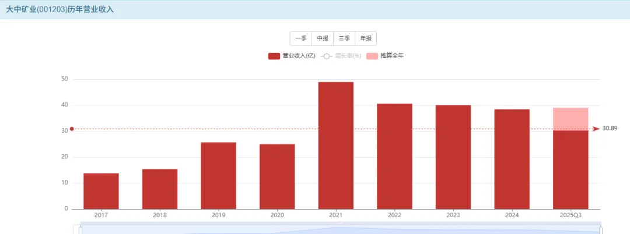630x234 pixels.
Task: Switch to the 中报 report tab
Action: pos(323,38)
